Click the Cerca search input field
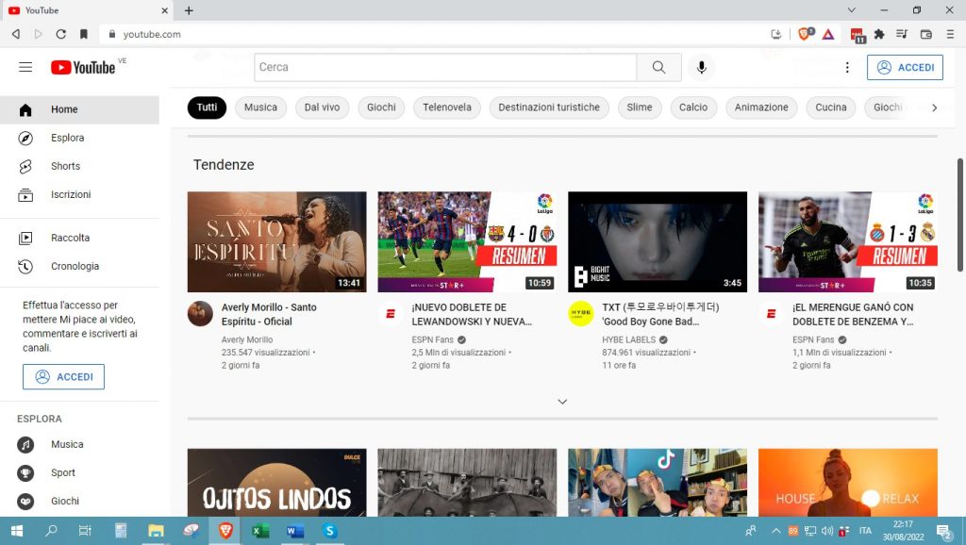This screenshot has width=966, height=545. pos(443,67)
